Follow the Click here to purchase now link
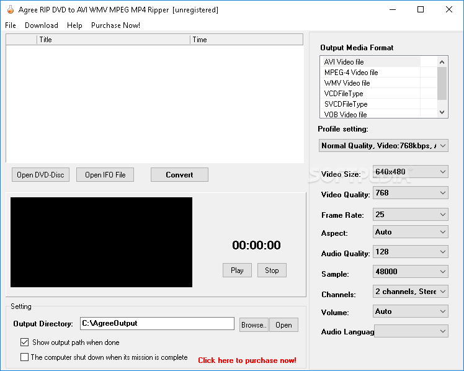 click(247, 360)
